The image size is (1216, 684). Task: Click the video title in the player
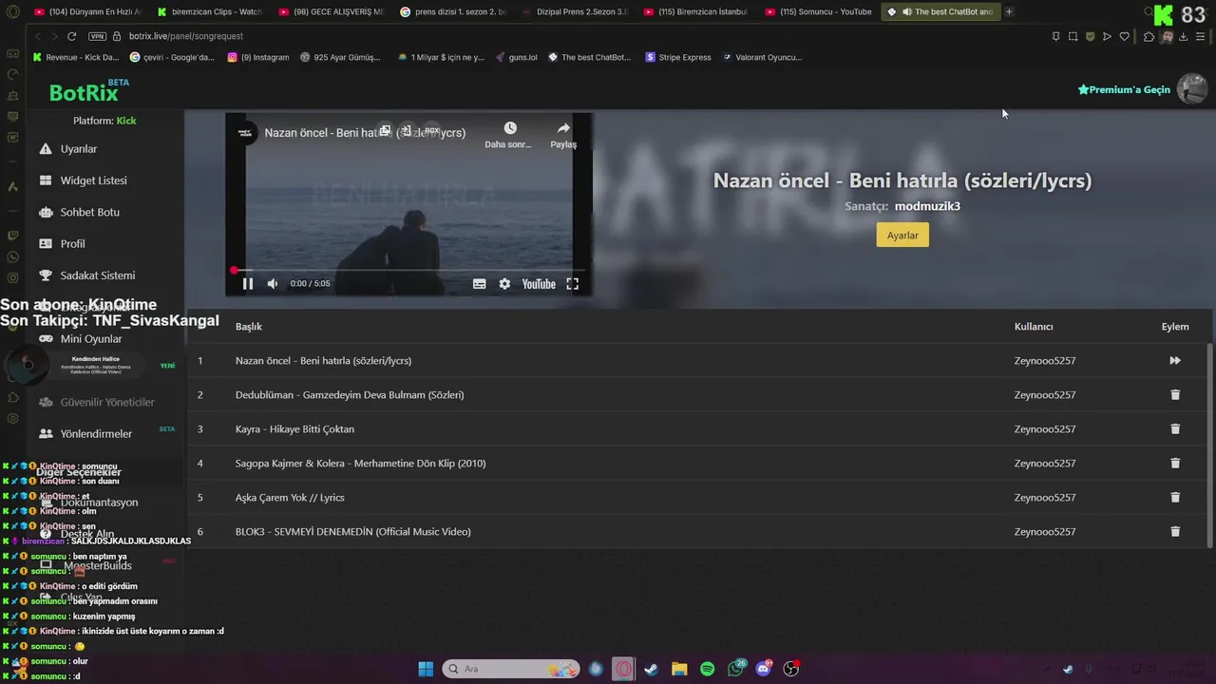365,133
